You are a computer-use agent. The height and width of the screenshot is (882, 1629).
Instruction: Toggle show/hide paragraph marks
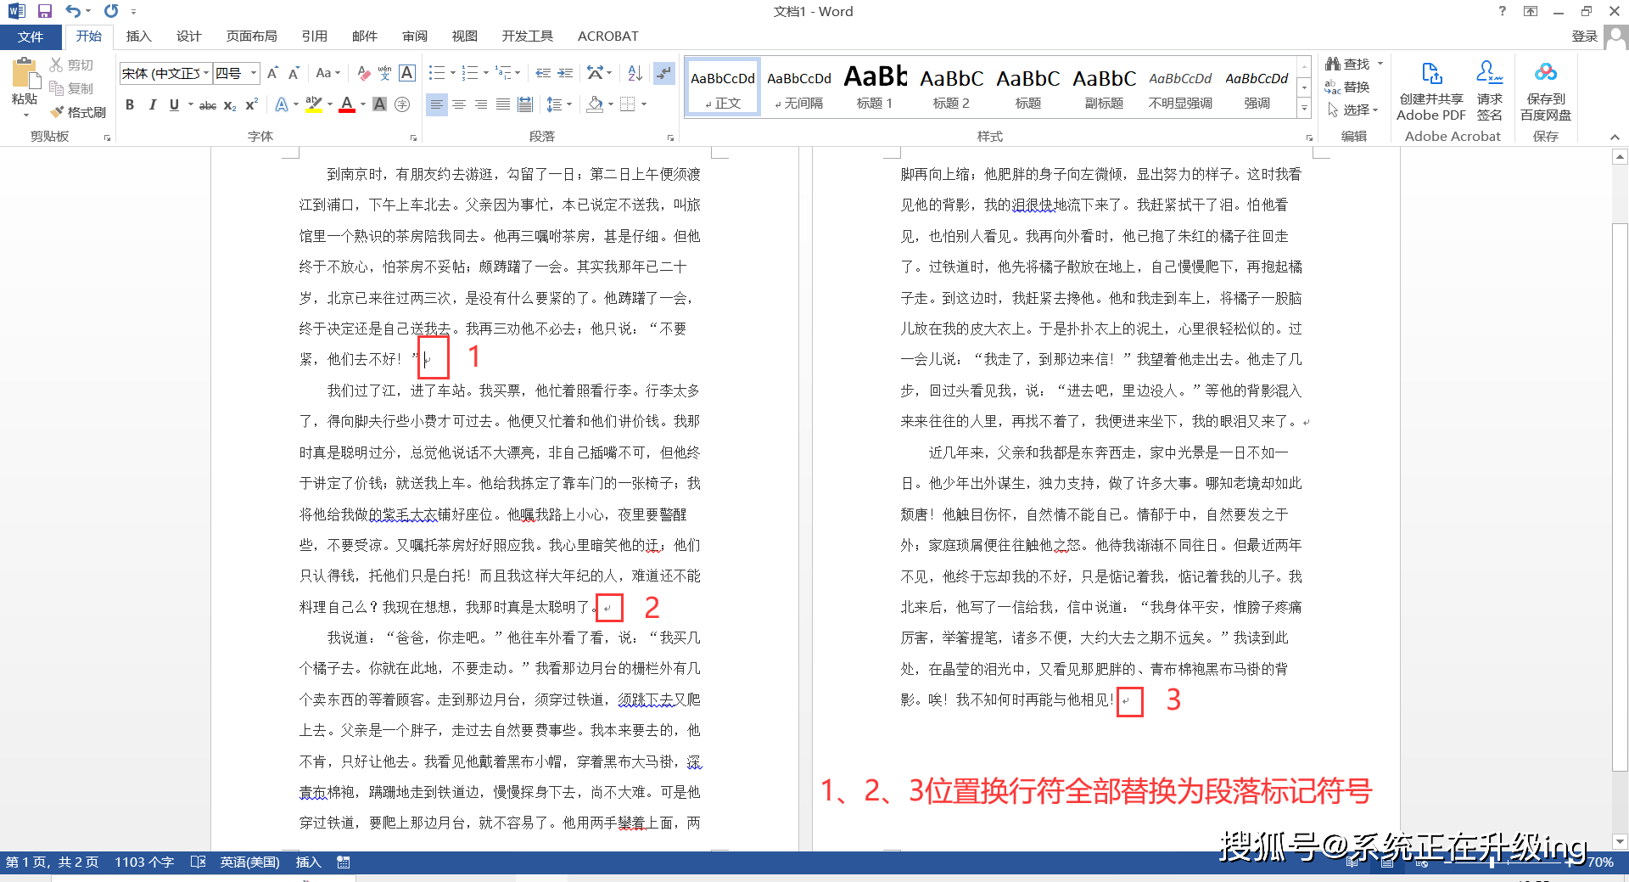pyautogui.click(x=663, y=74)
